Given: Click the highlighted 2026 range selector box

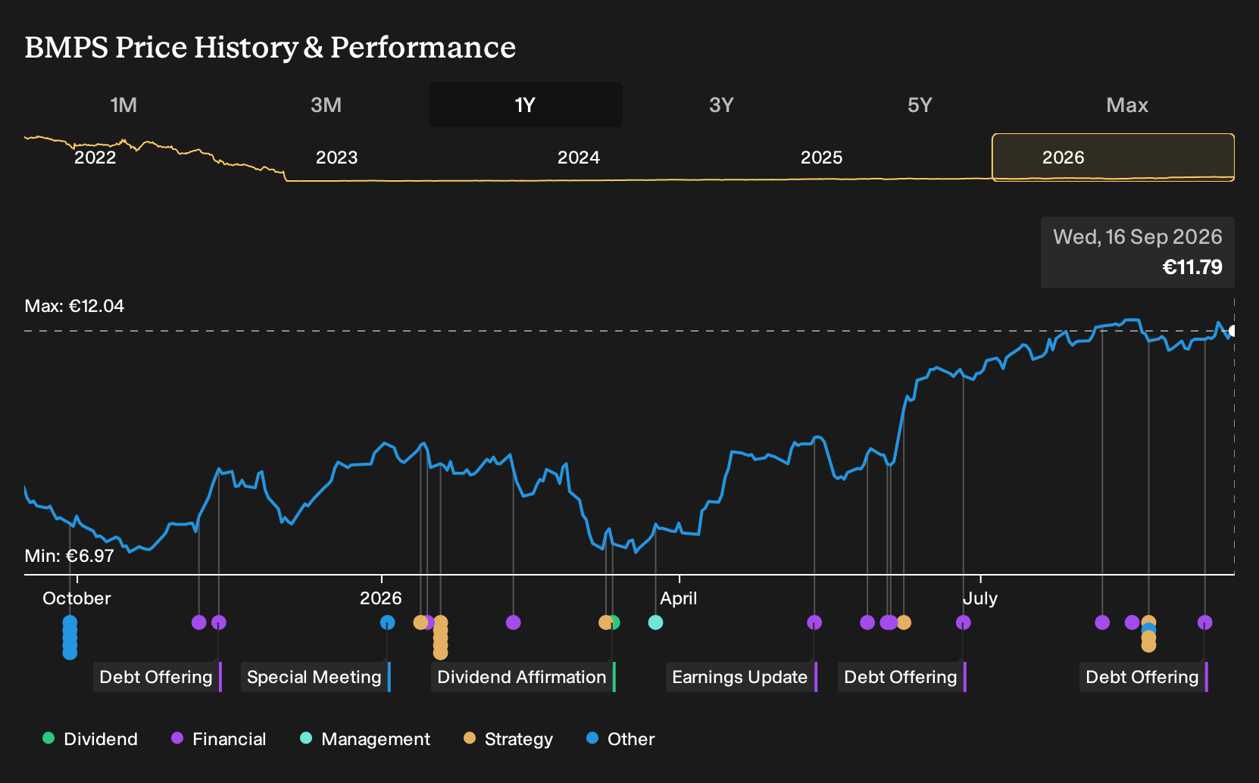Looking at the screenshot, I should point(1113,158).
